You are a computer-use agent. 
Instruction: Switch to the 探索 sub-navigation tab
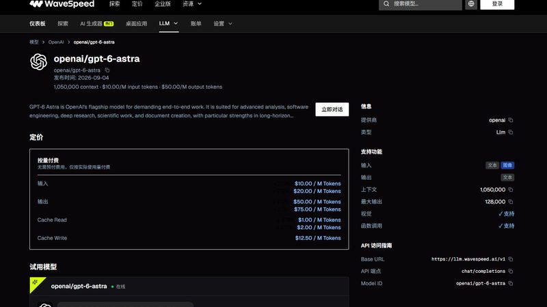(63, 24)
